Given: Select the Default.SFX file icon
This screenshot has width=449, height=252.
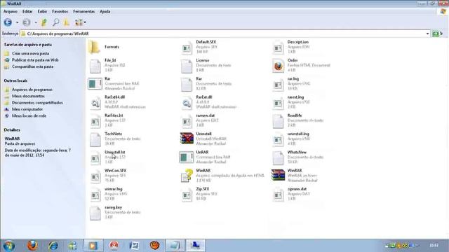Looking at the screenshot, I should [x=187, y=48].
